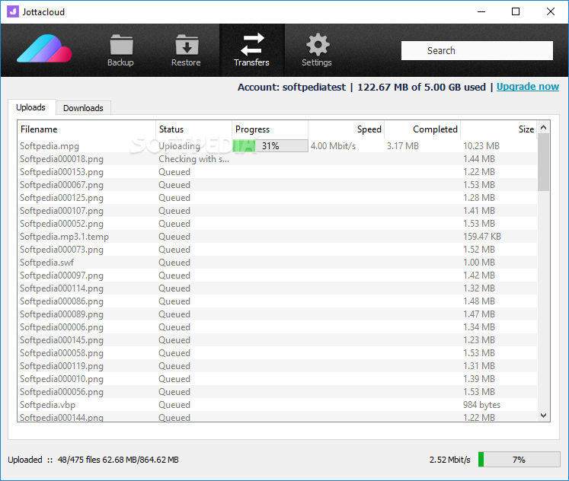Select the Softpedia000114.png file
569x481 pixels.
(x=62, y=288)
